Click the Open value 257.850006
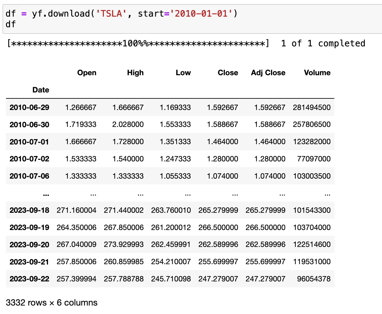This screenshot has height=314, width=382. click(77, 262)
